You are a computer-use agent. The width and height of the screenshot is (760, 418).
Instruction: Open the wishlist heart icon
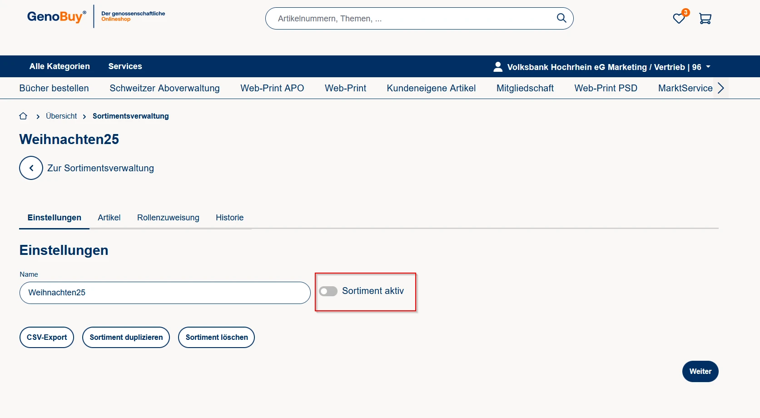(x=679, y=19)
